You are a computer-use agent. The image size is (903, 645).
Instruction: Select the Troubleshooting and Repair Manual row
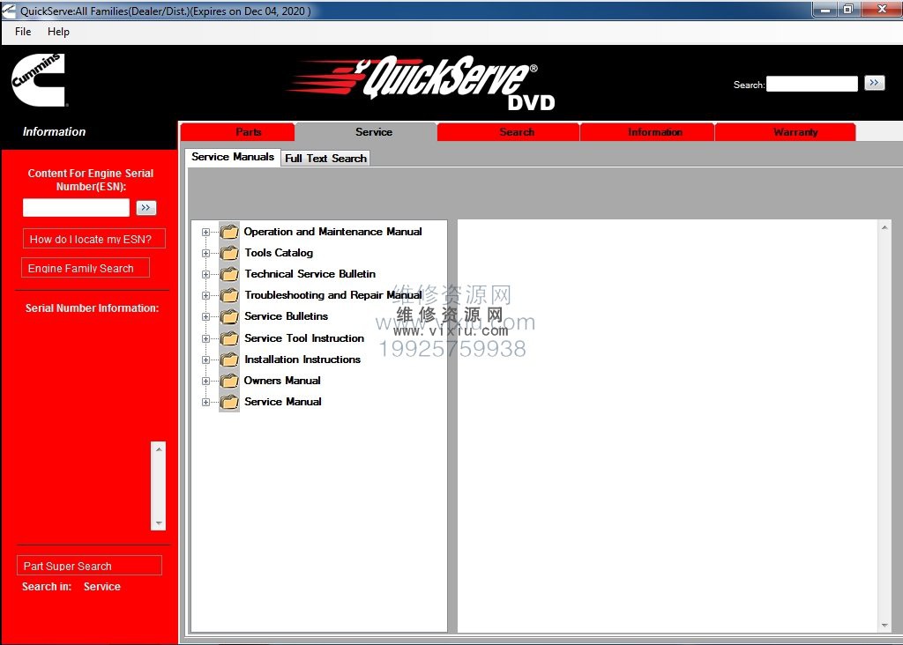pos(332,295)
